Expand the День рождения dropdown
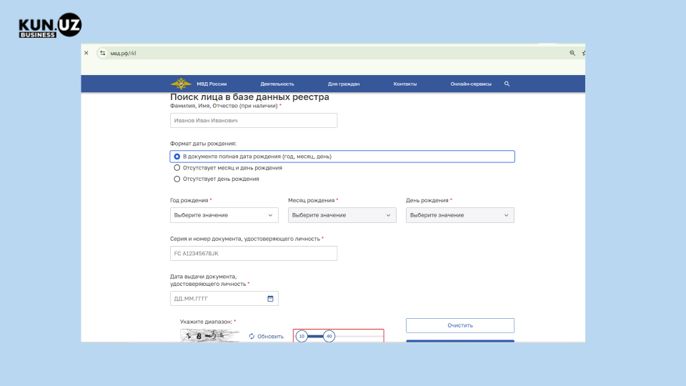This screenshot has width=686, height=386. (x=460, y=215)
